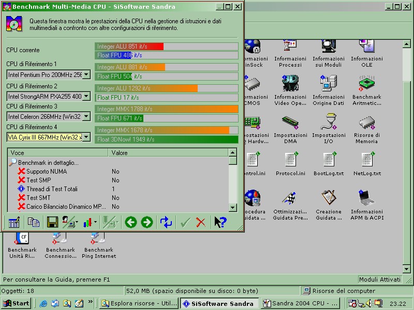
Task: Open the CPU di Riferimento 1 dropdown
Action: [86, 75]
